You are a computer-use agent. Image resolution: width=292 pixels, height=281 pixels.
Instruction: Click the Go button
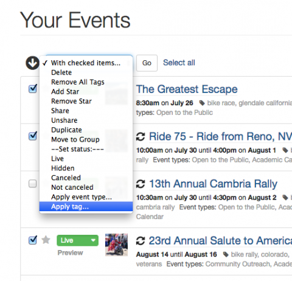(x=147, y=63)
